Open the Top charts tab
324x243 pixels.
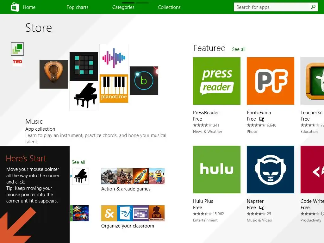[78, 7]
